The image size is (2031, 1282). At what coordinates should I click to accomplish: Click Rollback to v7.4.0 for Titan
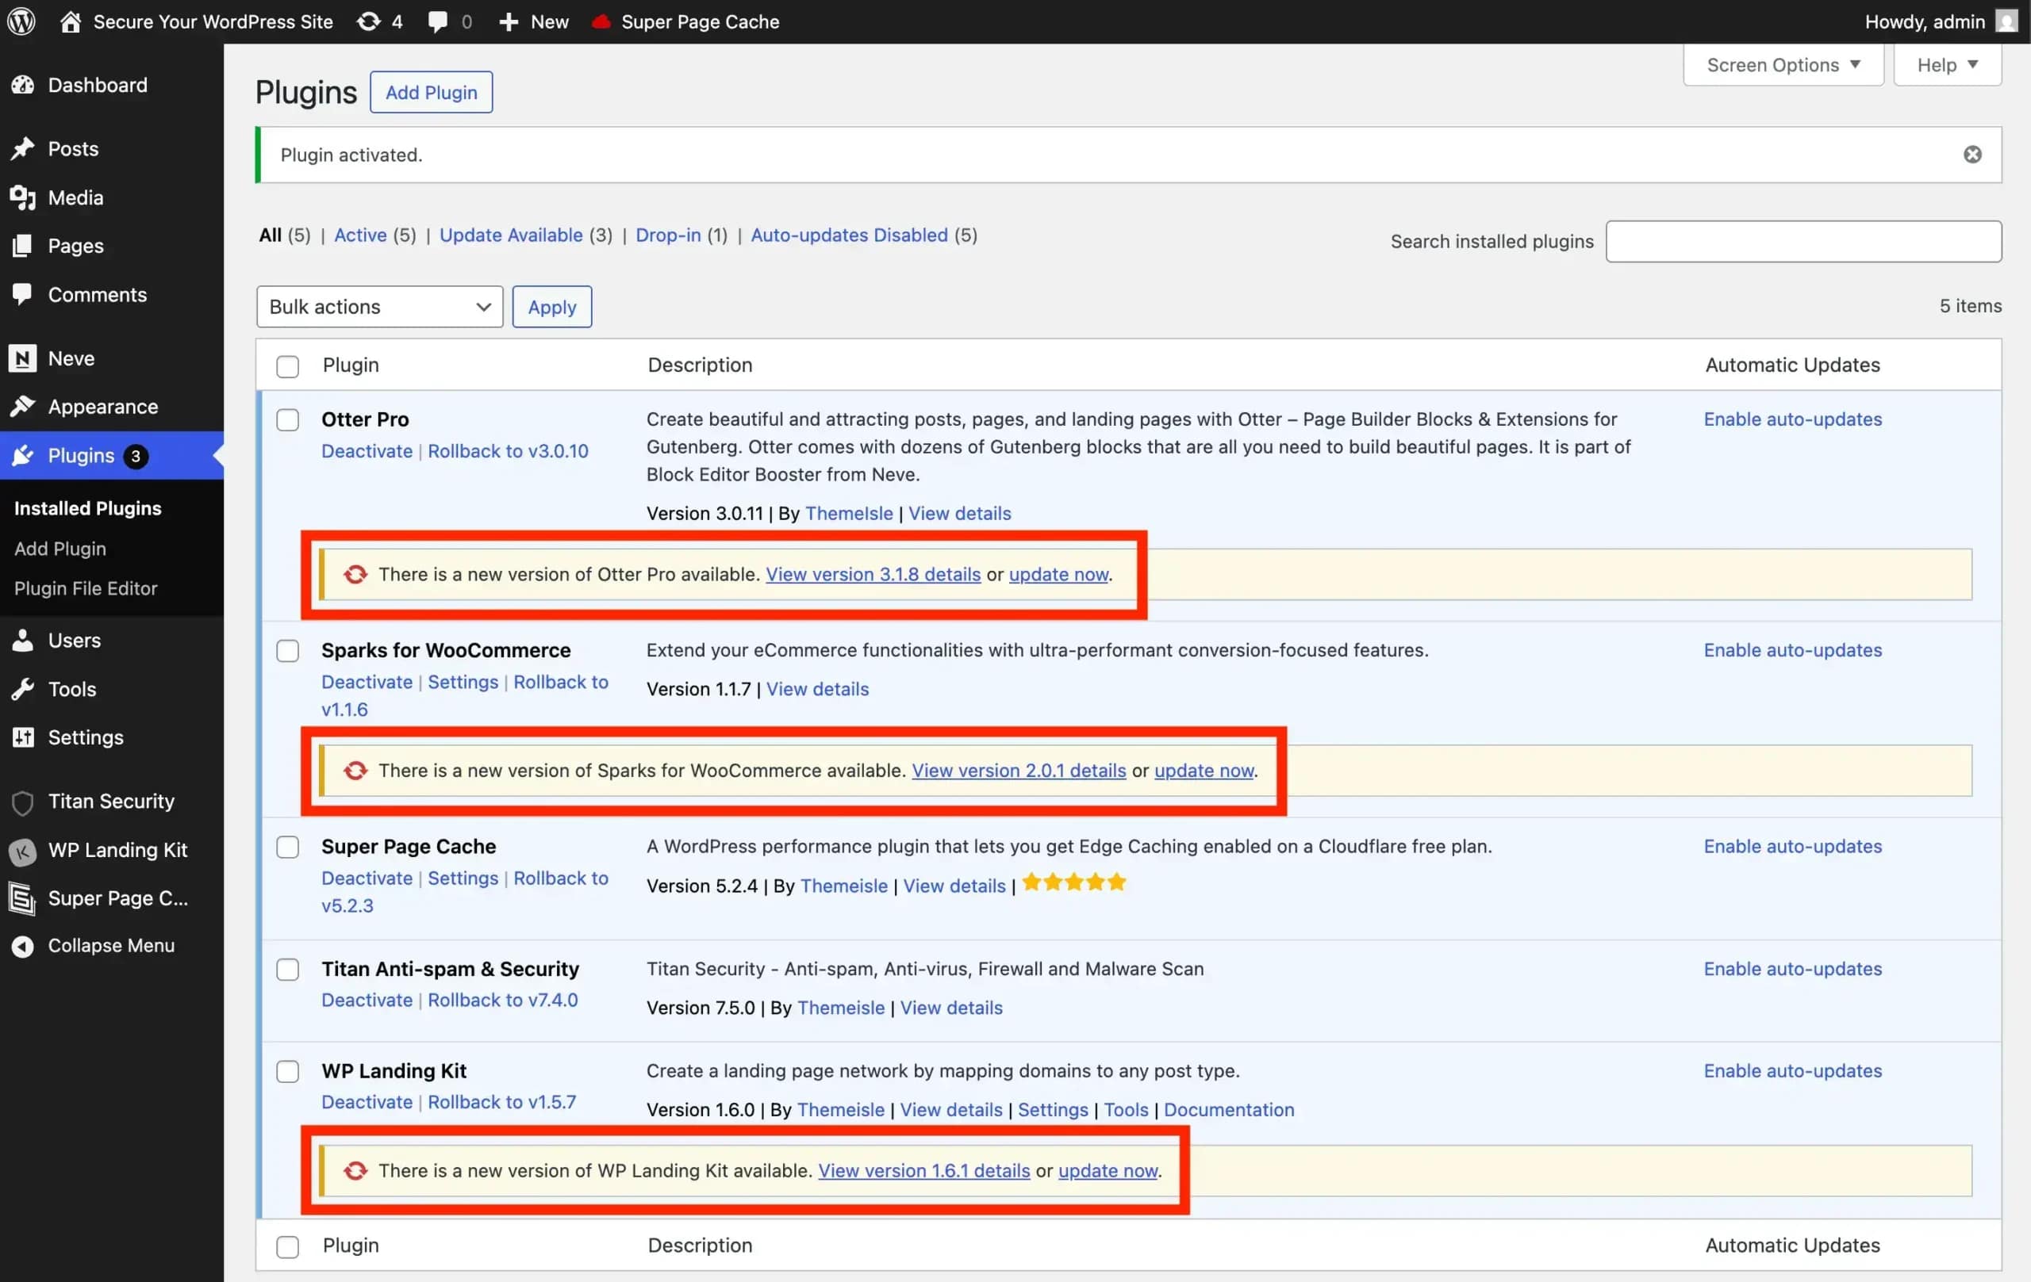[503, 1001]
